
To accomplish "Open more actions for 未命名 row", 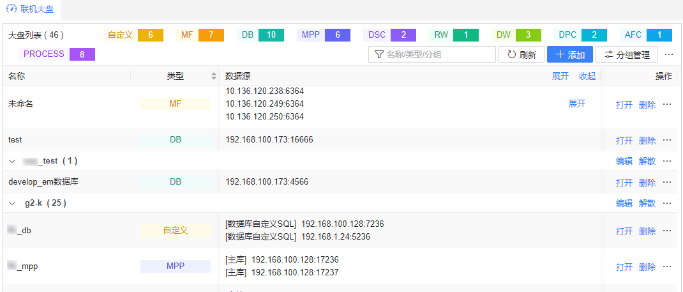I will tap(667, 105).
